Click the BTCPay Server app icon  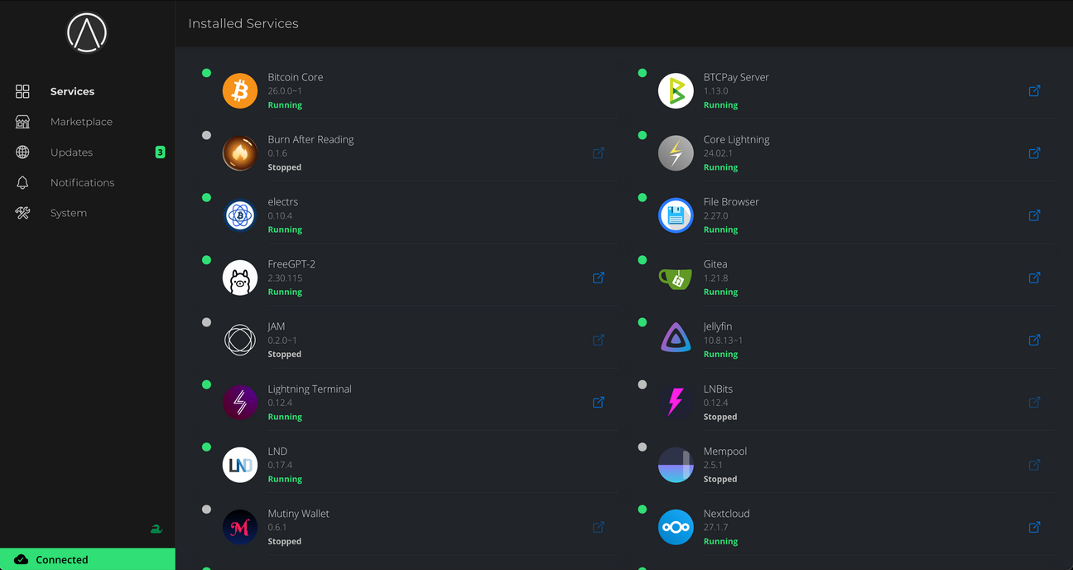click(x=676, y=90)
